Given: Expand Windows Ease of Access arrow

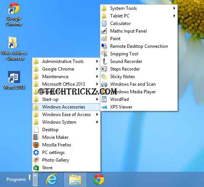Looking at the screenshot, I should coord(97,115).
